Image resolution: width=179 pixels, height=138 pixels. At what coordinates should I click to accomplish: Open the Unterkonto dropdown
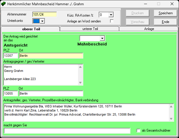click(42, 21)
